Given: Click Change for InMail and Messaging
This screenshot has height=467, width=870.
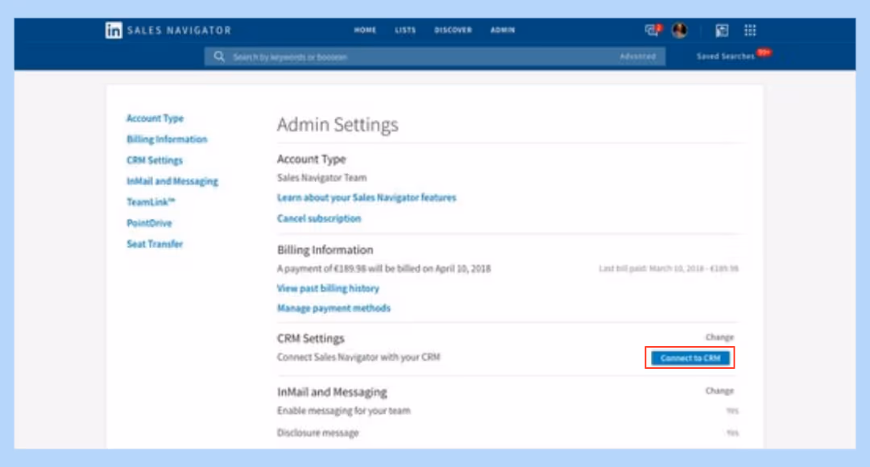Looking at the screenshot, I should (x=719, y=391).
